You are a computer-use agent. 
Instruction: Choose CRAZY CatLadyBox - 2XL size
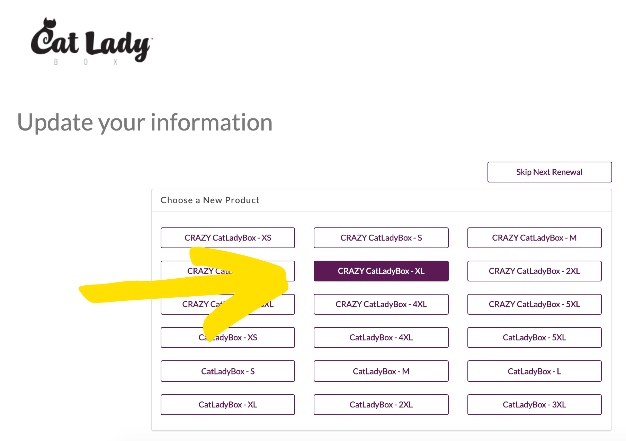(x=534, y=271)
